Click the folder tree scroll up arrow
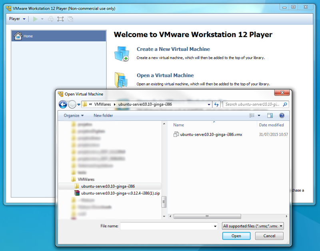This screenshot has width=320, height=251. 164,124
